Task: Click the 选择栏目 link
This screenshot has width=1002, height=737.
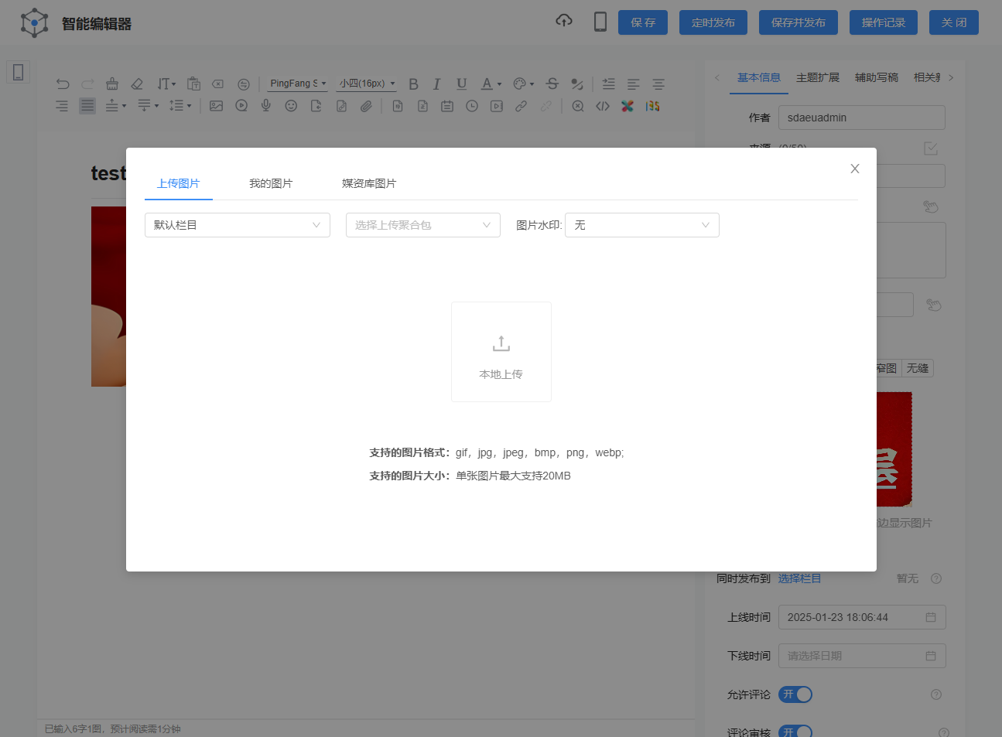Action: click(799, 578)
